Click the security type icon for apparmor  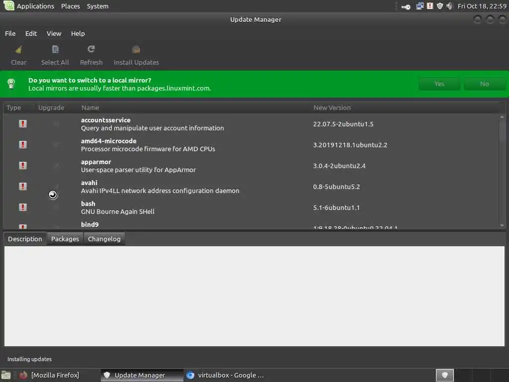(23, 166)
